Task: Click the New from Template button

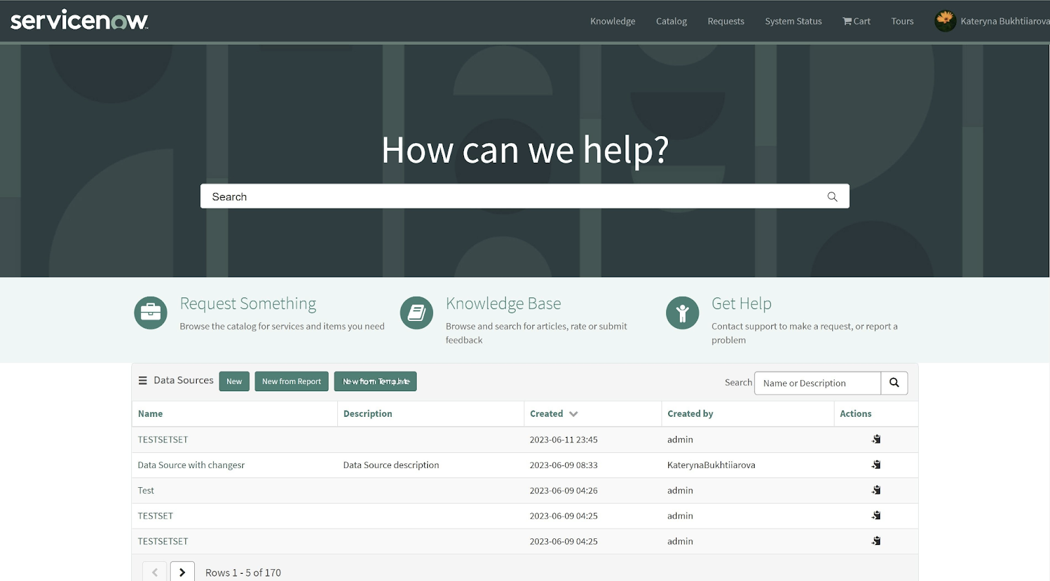Action: coord(375,381)
